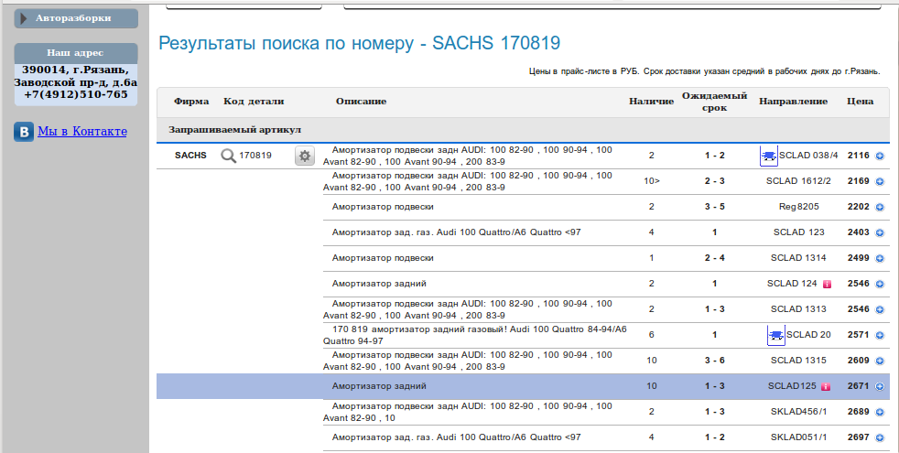Click the plus icon on the SCLAD 124 row
Screen dimensions: 899x453
tap(880, 284)
